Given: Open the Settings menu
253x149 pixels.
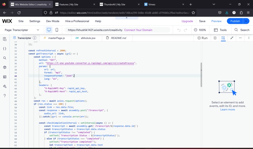Looking at the screenshot, I should [x=35, y=21].
